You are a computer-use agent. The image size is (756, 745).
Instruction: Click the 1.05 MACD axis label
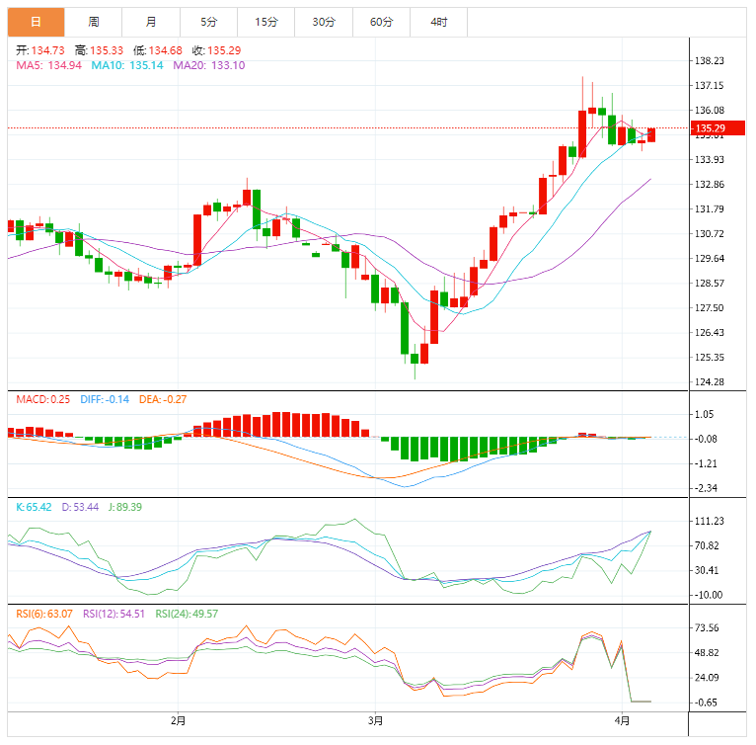coord(704,414)
